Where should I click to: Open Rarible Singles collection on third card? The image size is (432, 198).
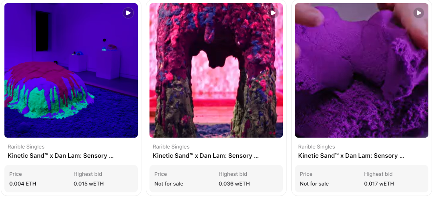point(317,147)
